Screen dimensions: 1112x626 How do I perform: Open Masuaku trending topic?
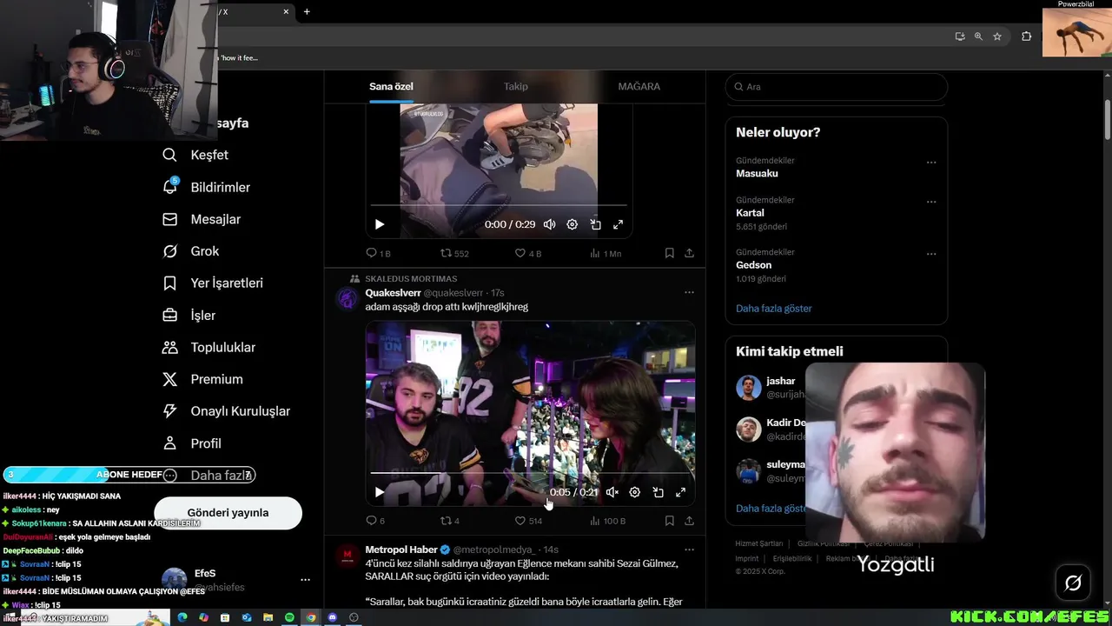757,173
